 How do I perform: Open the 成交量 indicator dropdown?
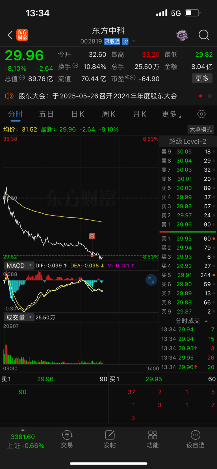tap(19, 317)
